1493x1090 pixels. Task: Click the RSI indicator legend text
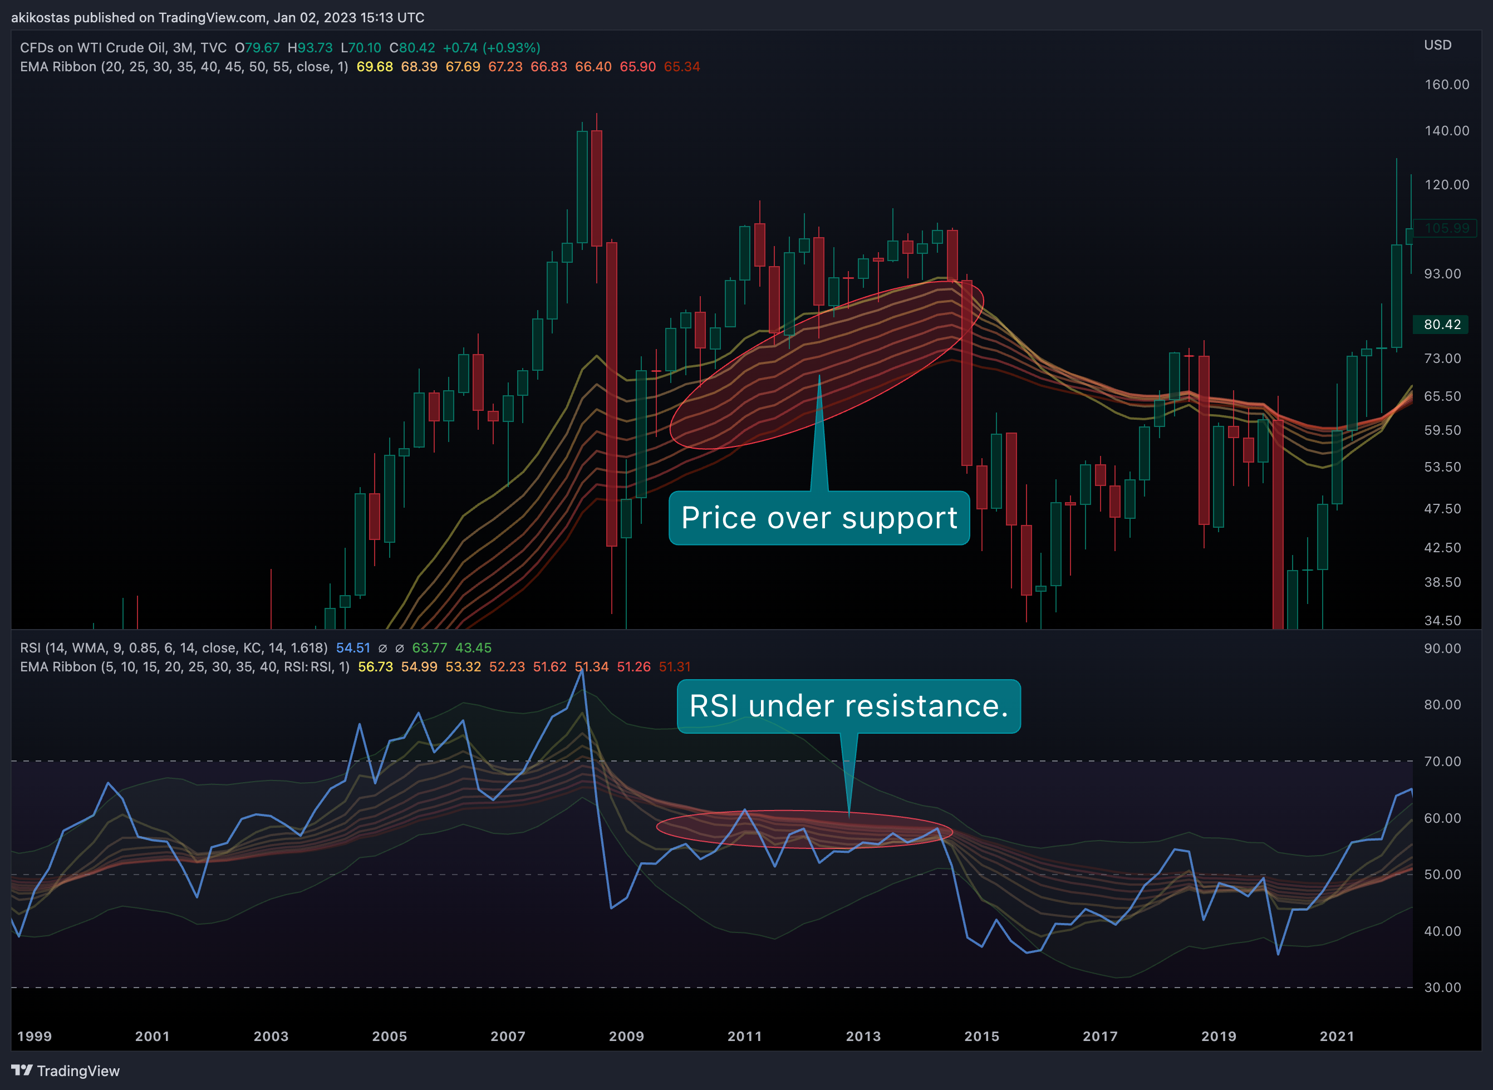pos(174,648)
